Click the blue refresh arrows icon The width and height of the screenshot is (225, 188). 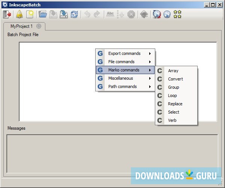tap(74, 14)
